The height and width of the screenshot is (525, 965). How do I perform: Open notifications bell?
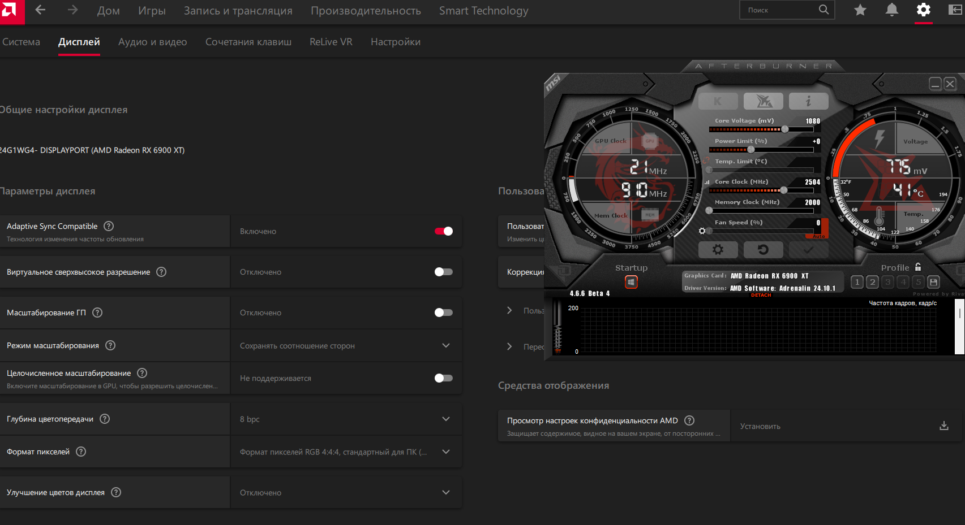[x=892, y=10]
